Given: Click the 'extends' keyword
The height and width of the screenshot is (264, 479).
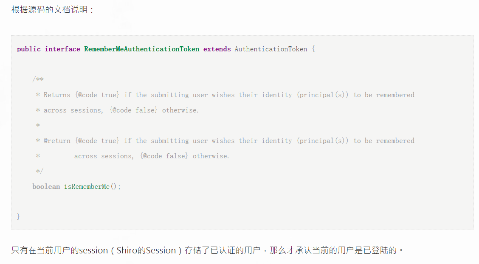Looking at the screenshot, I should click(x=217, y=49).
